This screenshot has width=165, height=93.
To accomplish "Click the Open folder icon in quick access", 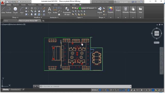I will 10,2.
